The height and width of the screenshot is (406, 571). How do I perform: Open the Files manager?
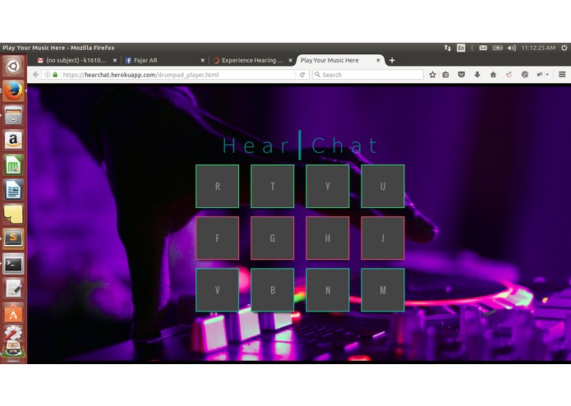point(13,115)
